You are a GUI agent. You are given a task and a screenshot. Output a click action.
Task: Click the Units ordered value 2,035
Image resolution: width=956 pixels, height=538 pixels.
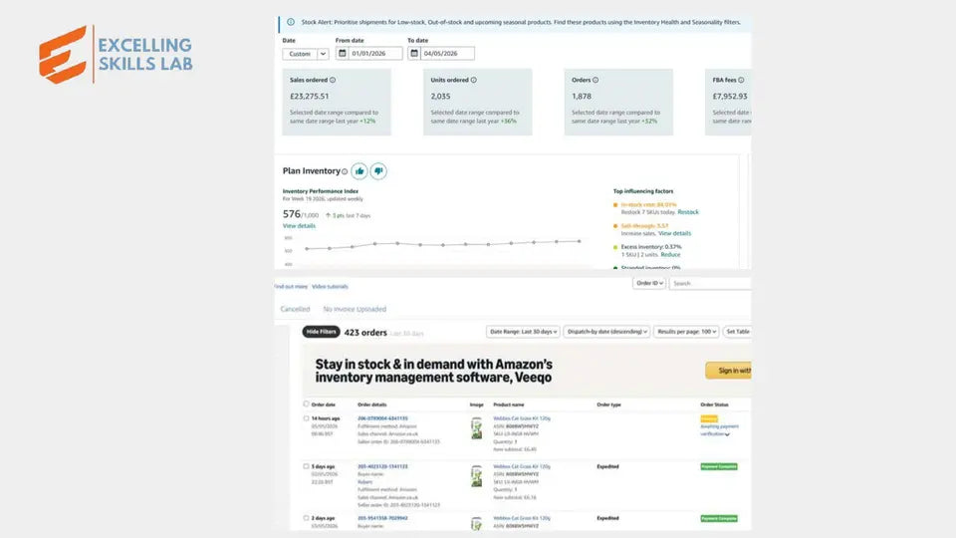tap(440, 97)
